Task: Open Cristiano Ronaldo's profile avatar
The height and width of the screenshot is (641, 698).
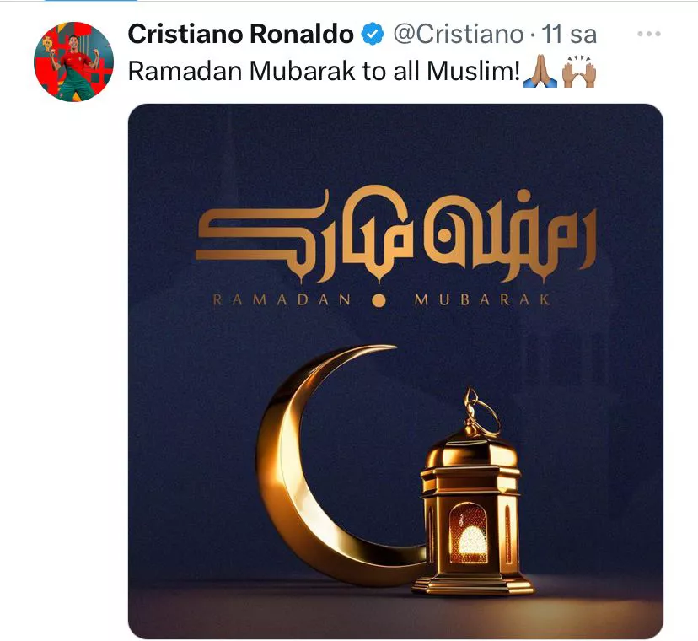Action: 73,62
